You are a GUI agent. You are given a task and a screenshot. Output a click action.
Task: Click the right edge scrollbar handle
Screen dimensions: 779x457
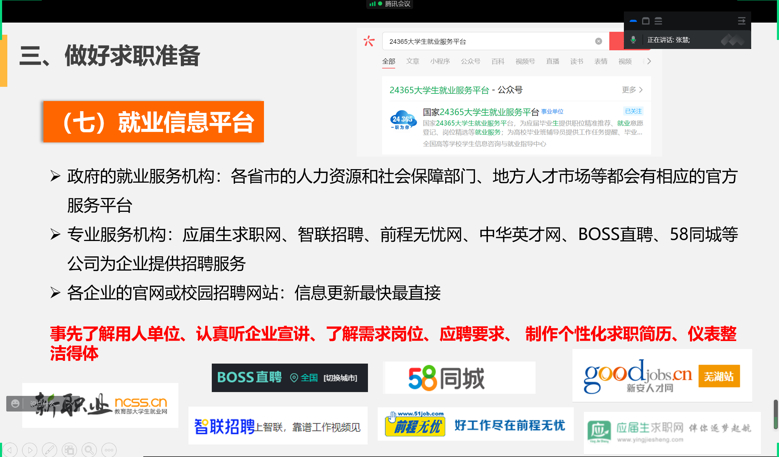(776, 414)
